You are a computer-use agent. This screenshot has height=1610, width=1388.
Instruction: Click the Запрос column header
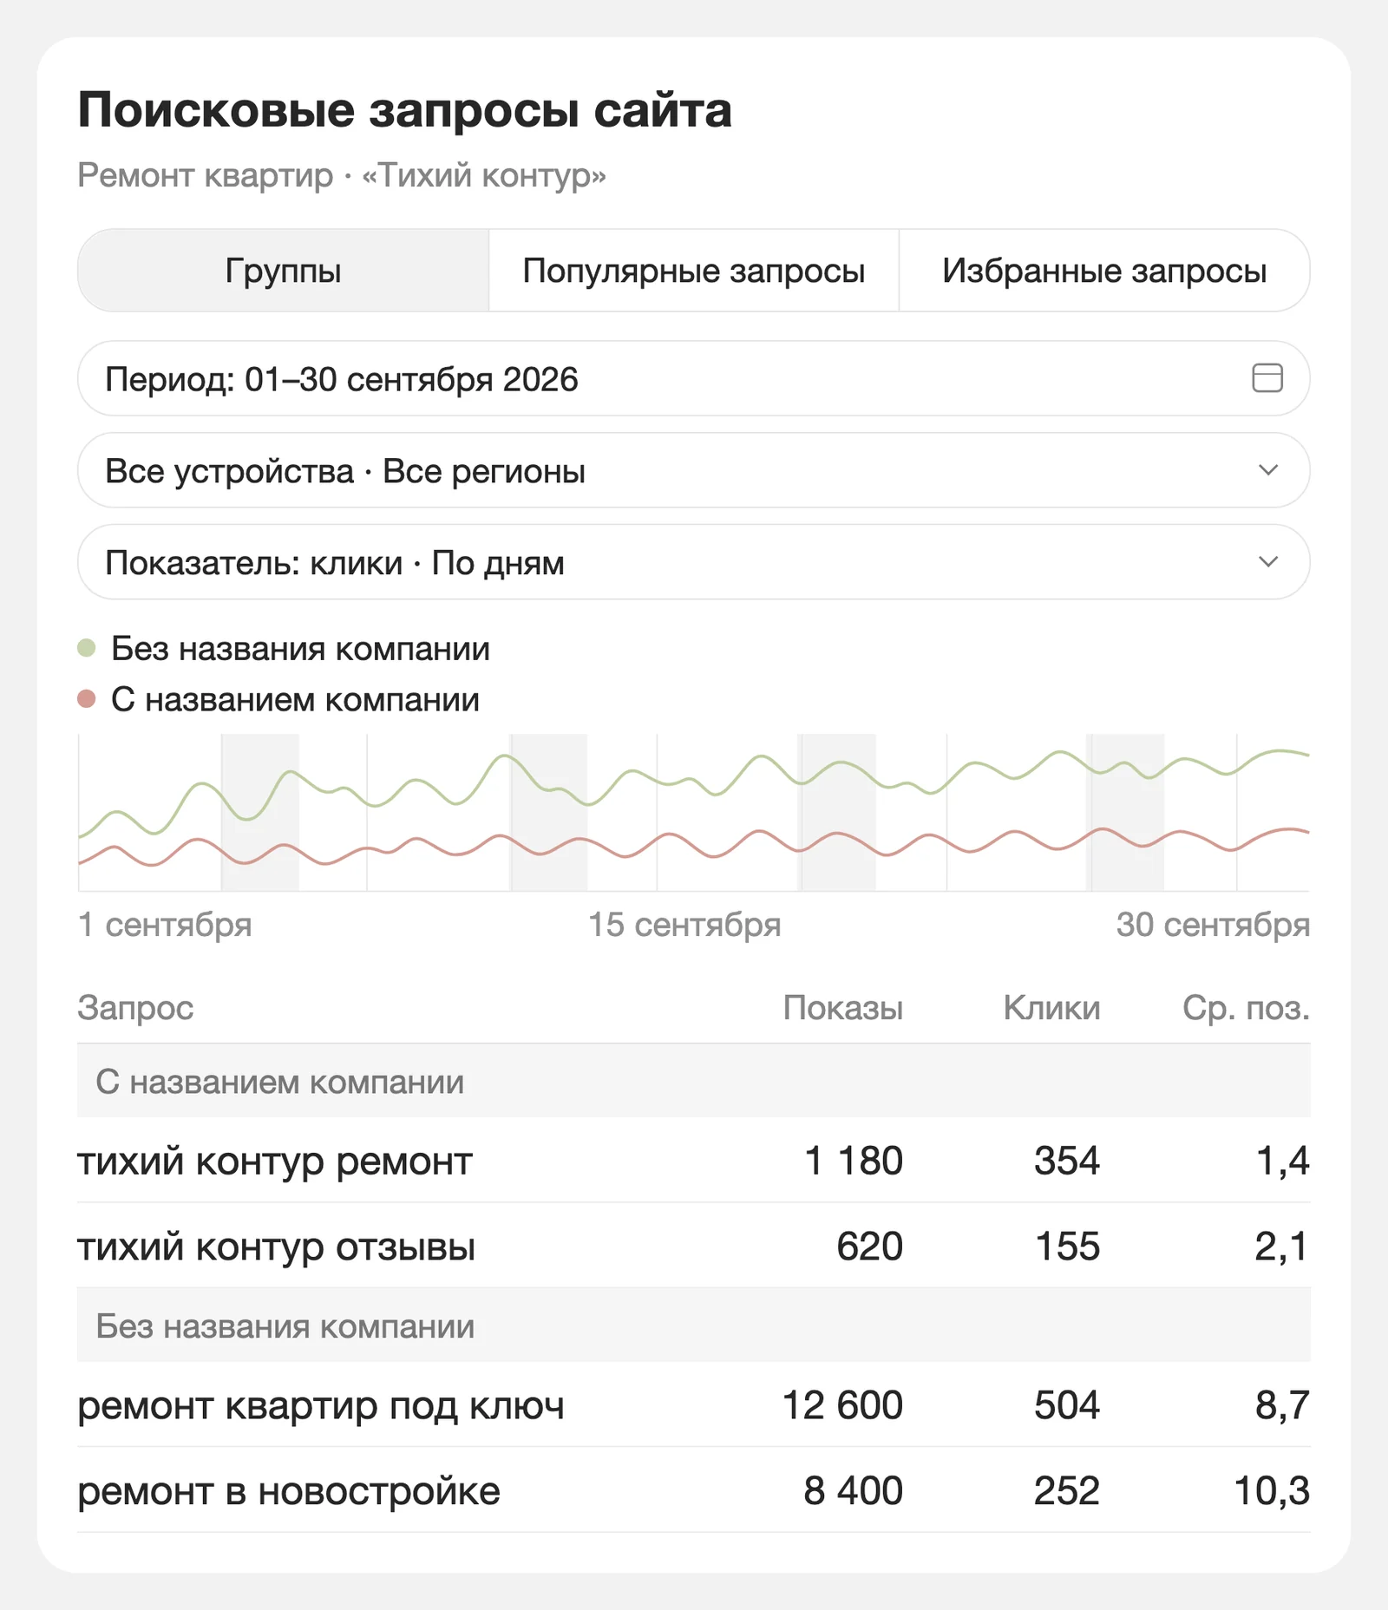click(135, 1008)
